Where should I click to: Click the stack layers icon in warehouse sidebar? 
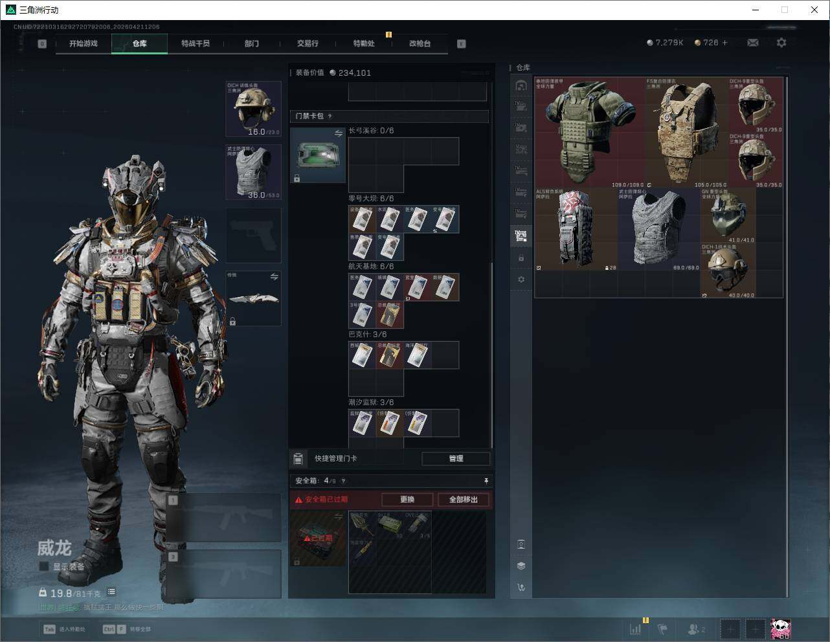point(521,566)
